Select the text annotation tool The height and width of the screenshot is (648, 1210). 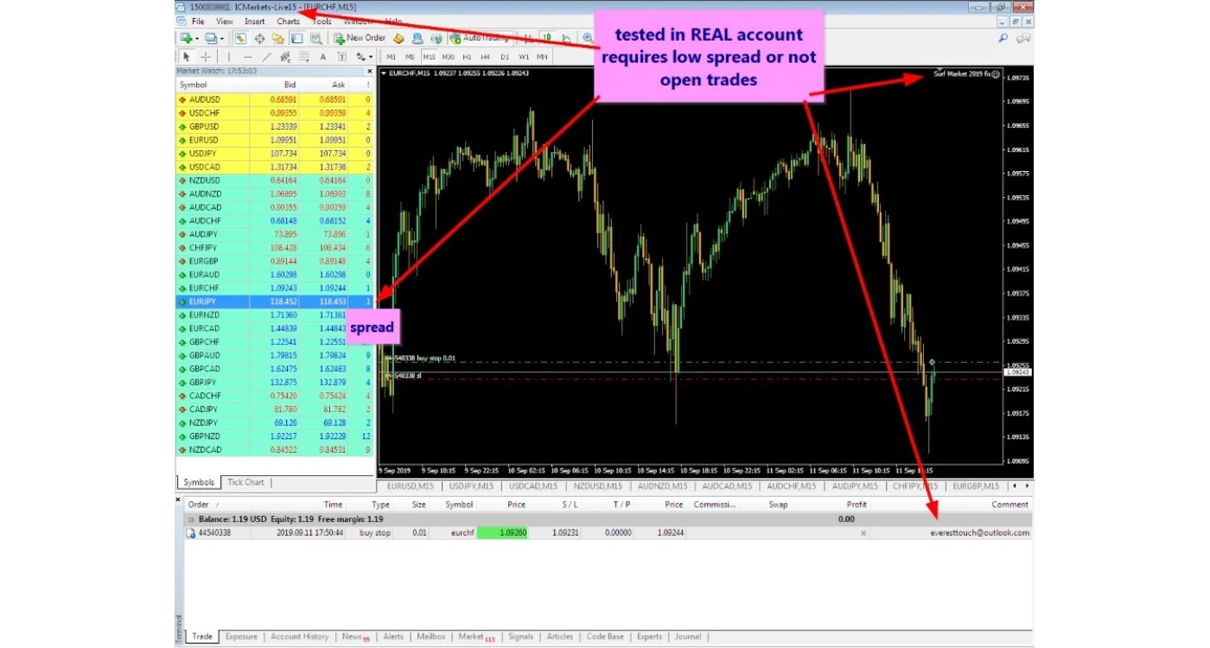(x=322, y=57)
